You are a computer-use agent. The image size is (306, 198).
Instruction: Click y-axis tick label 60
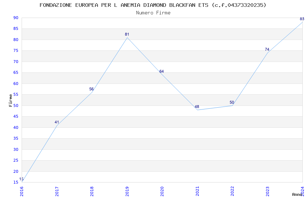tap(16, 84)
